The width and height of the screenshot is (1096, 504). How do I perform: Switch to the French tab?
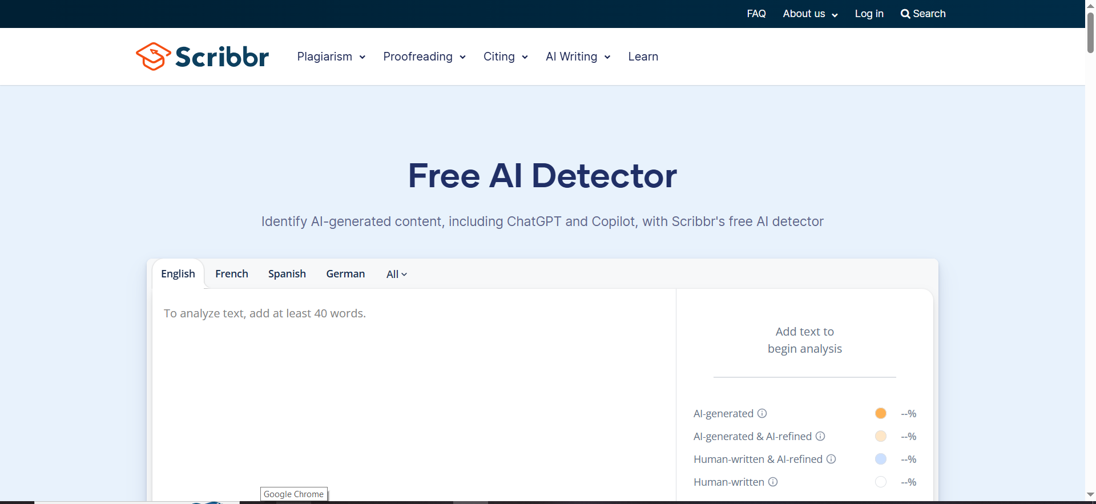click(x=232, y=274)
